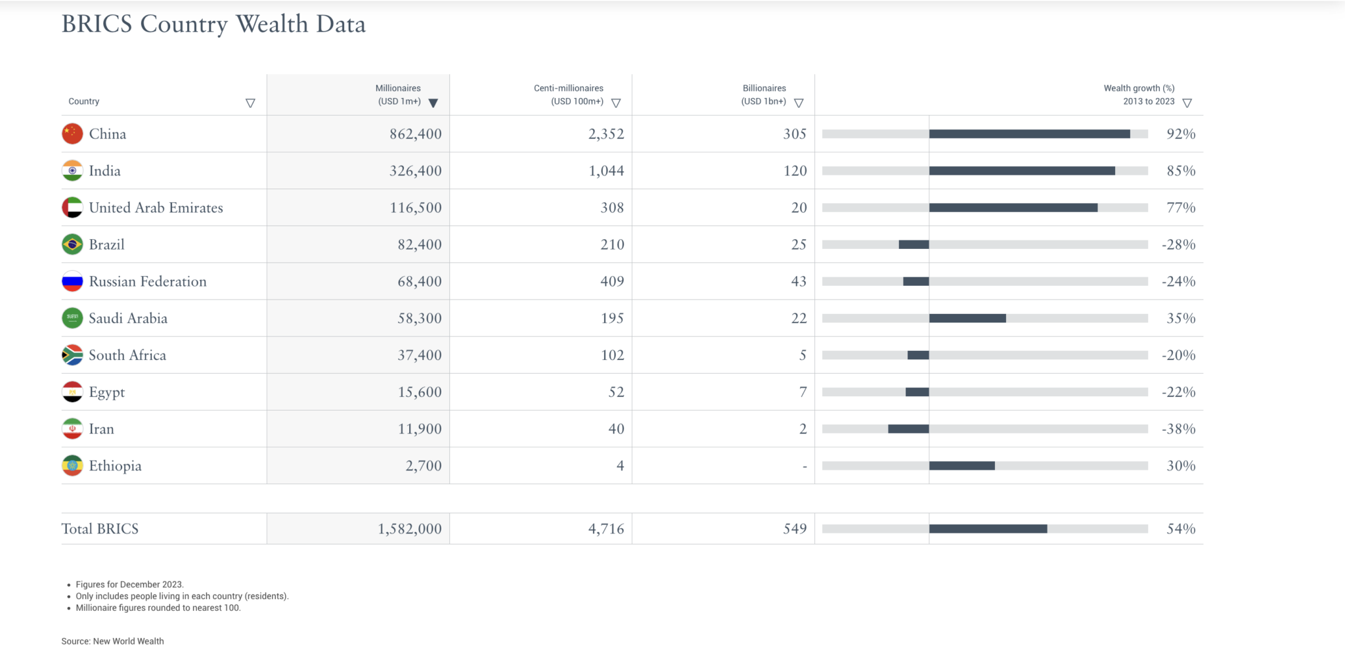Sort by Wealth growth column arrow
Viewport: 1345px width, 653px height.
pos(1187,103)
